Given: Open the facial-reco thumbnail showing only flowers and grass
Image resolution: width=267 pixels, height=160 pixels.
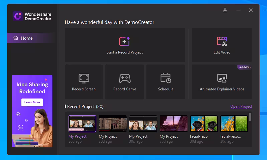Looking at the screenshot, I should tap(234, 124).
